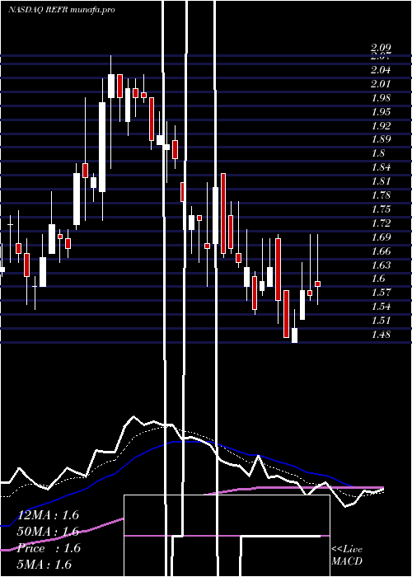Screen dimensions: 412x577
Task: Click the 1.75 price axis label
Action: click(x=381, y=209)
